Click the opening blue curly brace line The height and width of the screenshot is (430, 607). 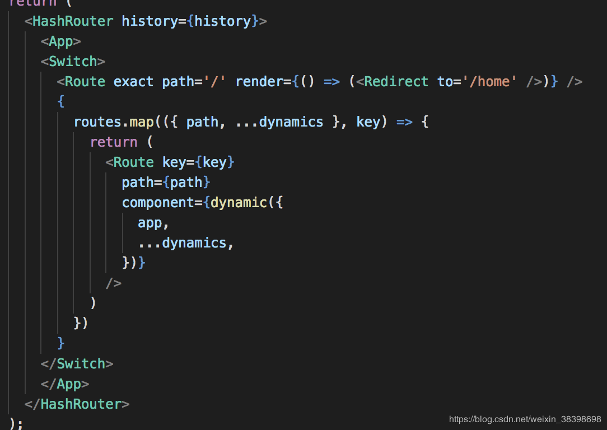(x=61, y=102)
